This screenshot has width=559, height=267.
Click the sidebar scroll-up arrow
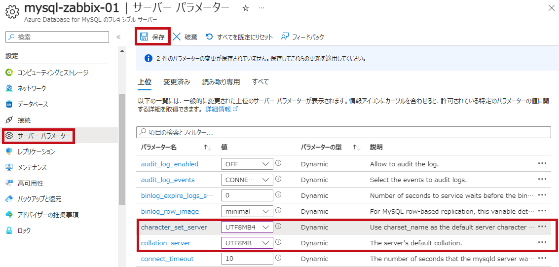[x=122, y=51]
